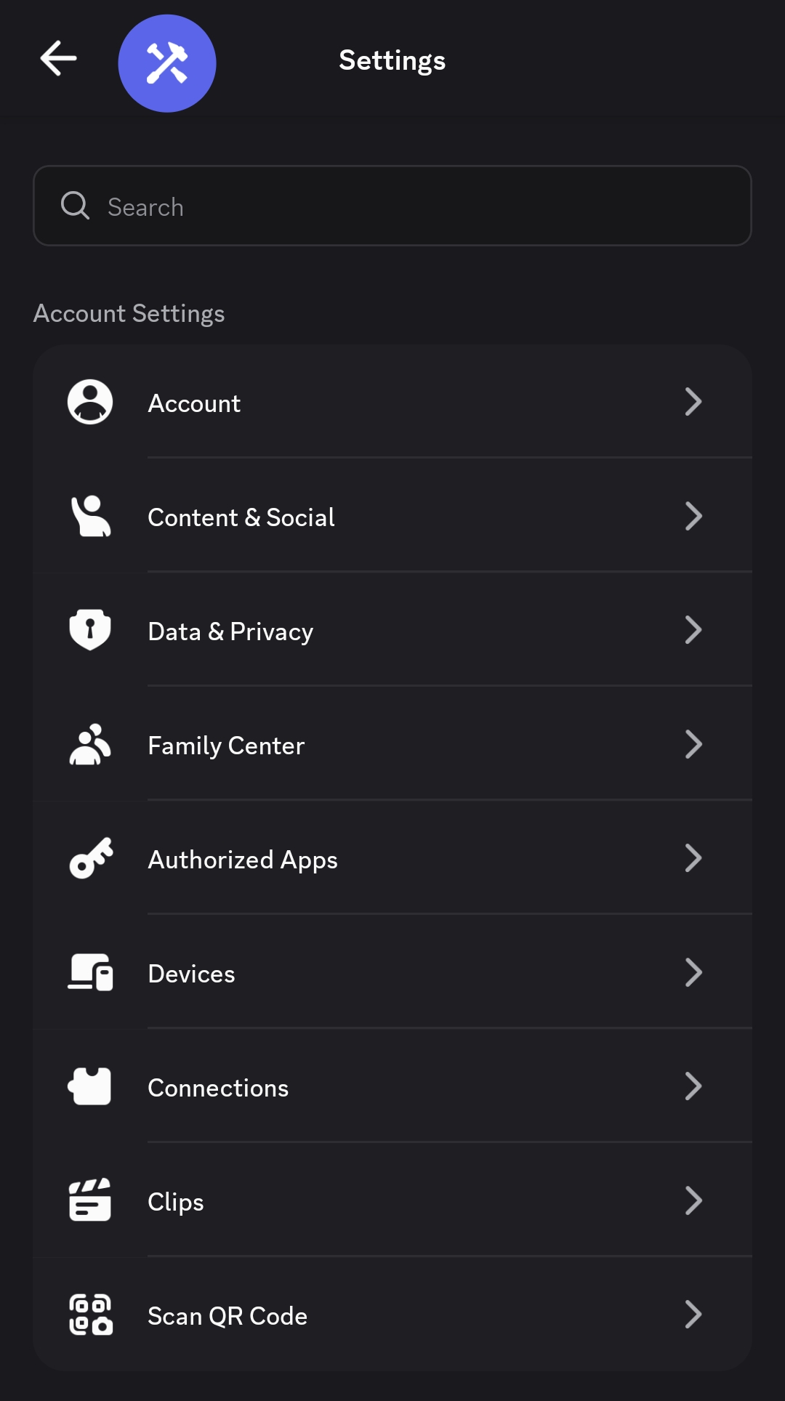Viewport: 785px width, 1401px height.
Task: Open the chevron next to Family Center
Action: pyautogui.click(x=693, y=744)
